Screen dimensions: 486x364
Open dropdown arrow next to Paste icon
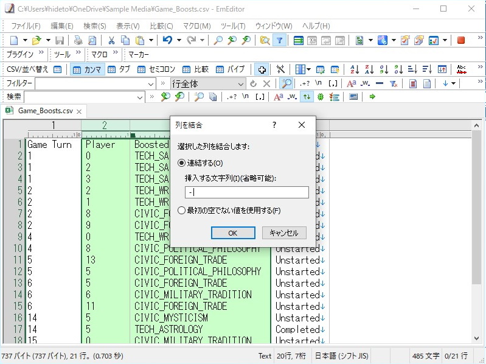click(151, 40)
